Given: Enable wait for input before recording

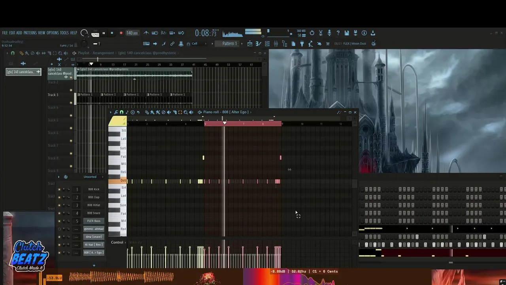Looking at the screenshot, I should [x=155, y=33].
